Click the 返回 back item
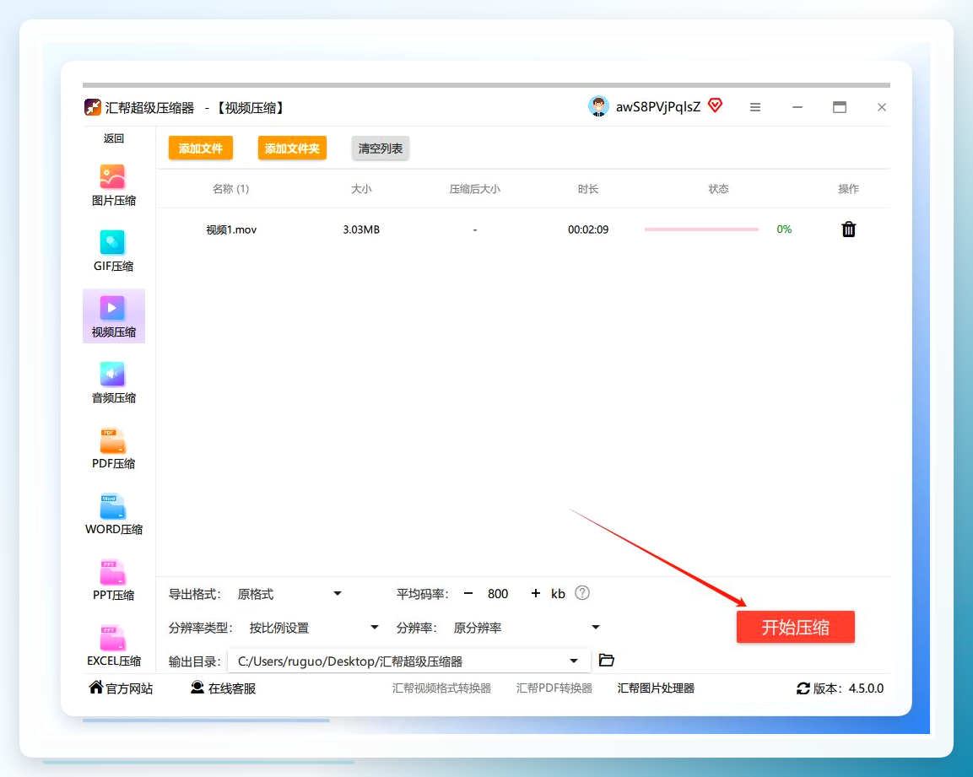 point(114,138)
